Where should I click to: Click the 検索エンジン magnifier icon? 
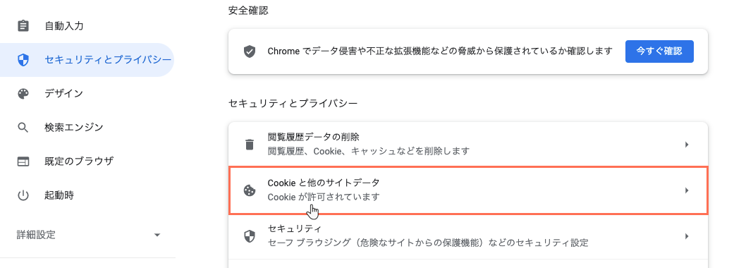point(23,128)
